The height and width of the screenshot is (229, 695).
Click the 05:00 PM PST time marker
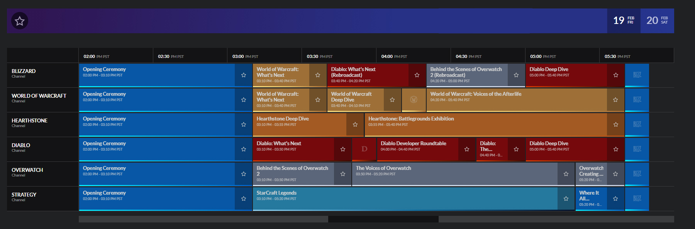(543, 56)
